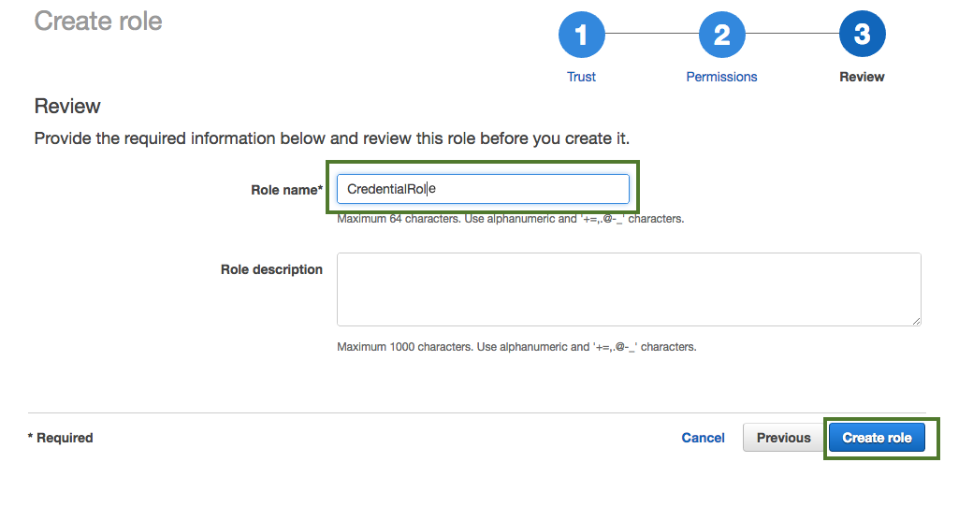Click the Role description field label
The image size is (973, 506).
271,269
